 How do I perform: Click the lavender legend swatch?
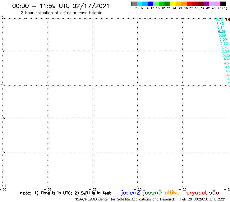212,4
